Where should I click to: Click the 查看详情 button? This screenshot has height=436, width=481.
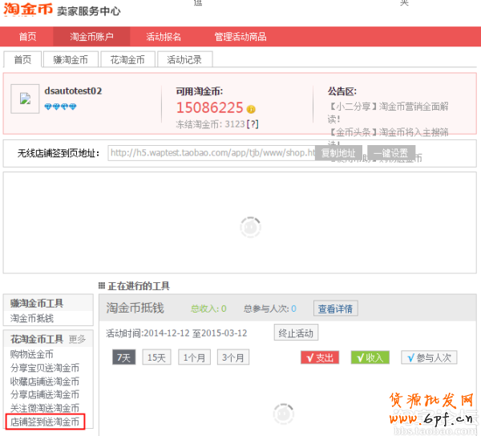point(336,309)
